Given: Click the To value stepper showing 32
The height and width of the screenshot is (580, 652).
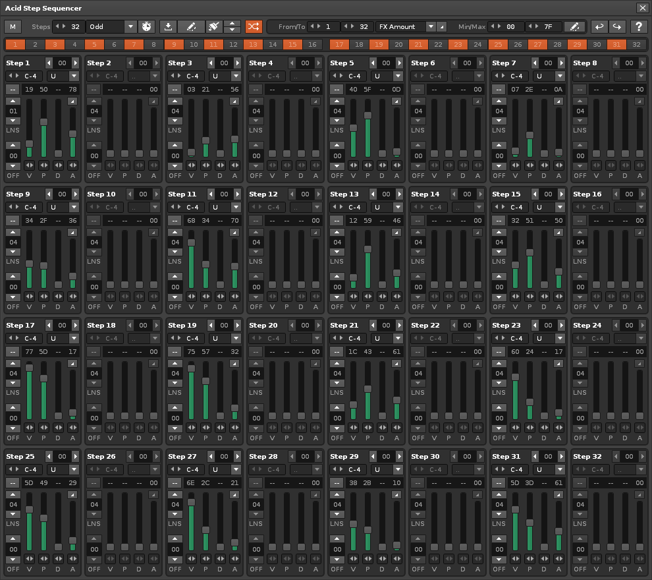Looking at the screenshot, I should (x=358, y=26).
